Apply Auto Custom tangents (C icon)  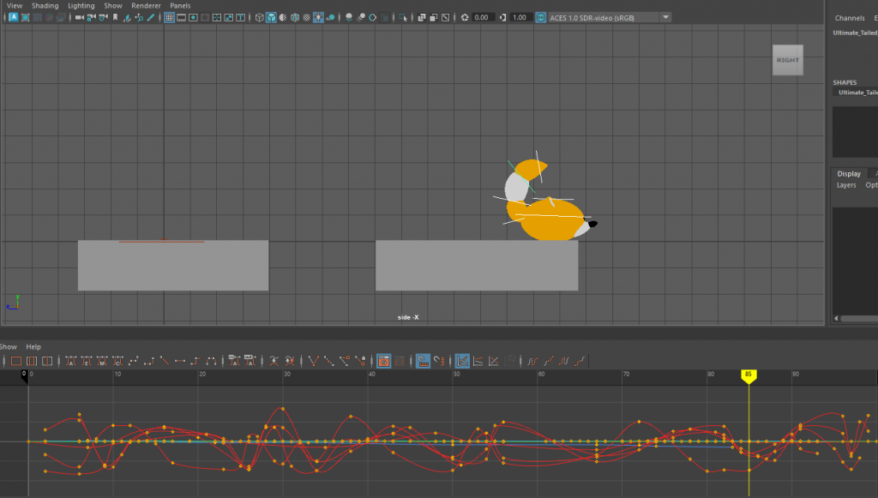tap(117, 361)
